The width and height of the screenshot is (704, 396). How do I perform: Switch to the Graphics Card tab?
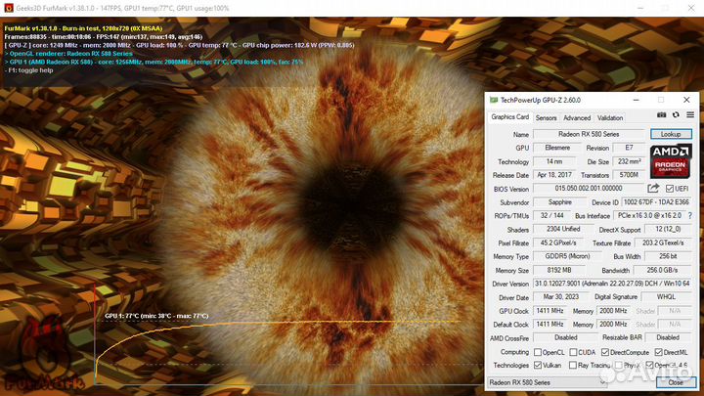point(509,117)
